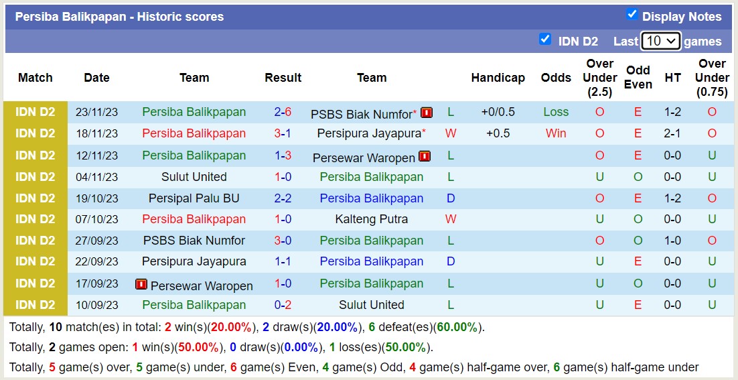The height and width of the screenshot is (380, 738).
Task: Click the 2-1 half-time score
Action: (x=672, y=133)
